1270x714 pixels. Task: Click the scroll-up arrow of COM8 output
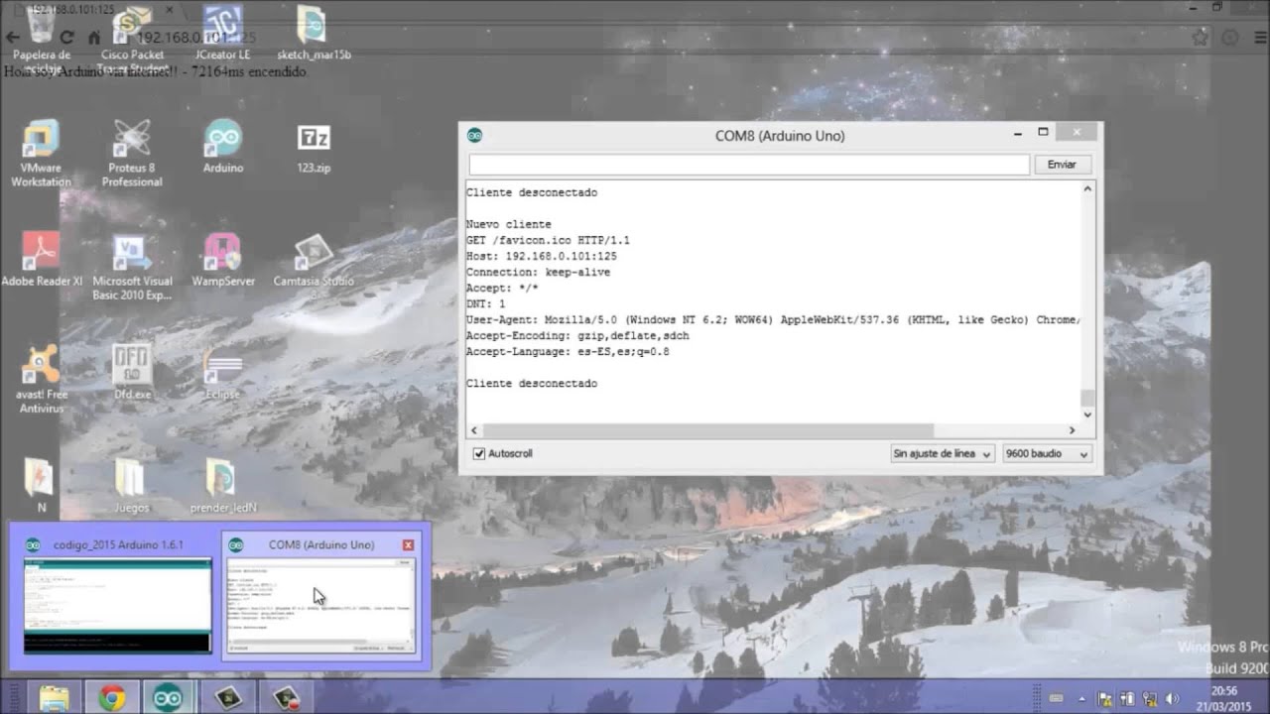[x=1087, y=188]
